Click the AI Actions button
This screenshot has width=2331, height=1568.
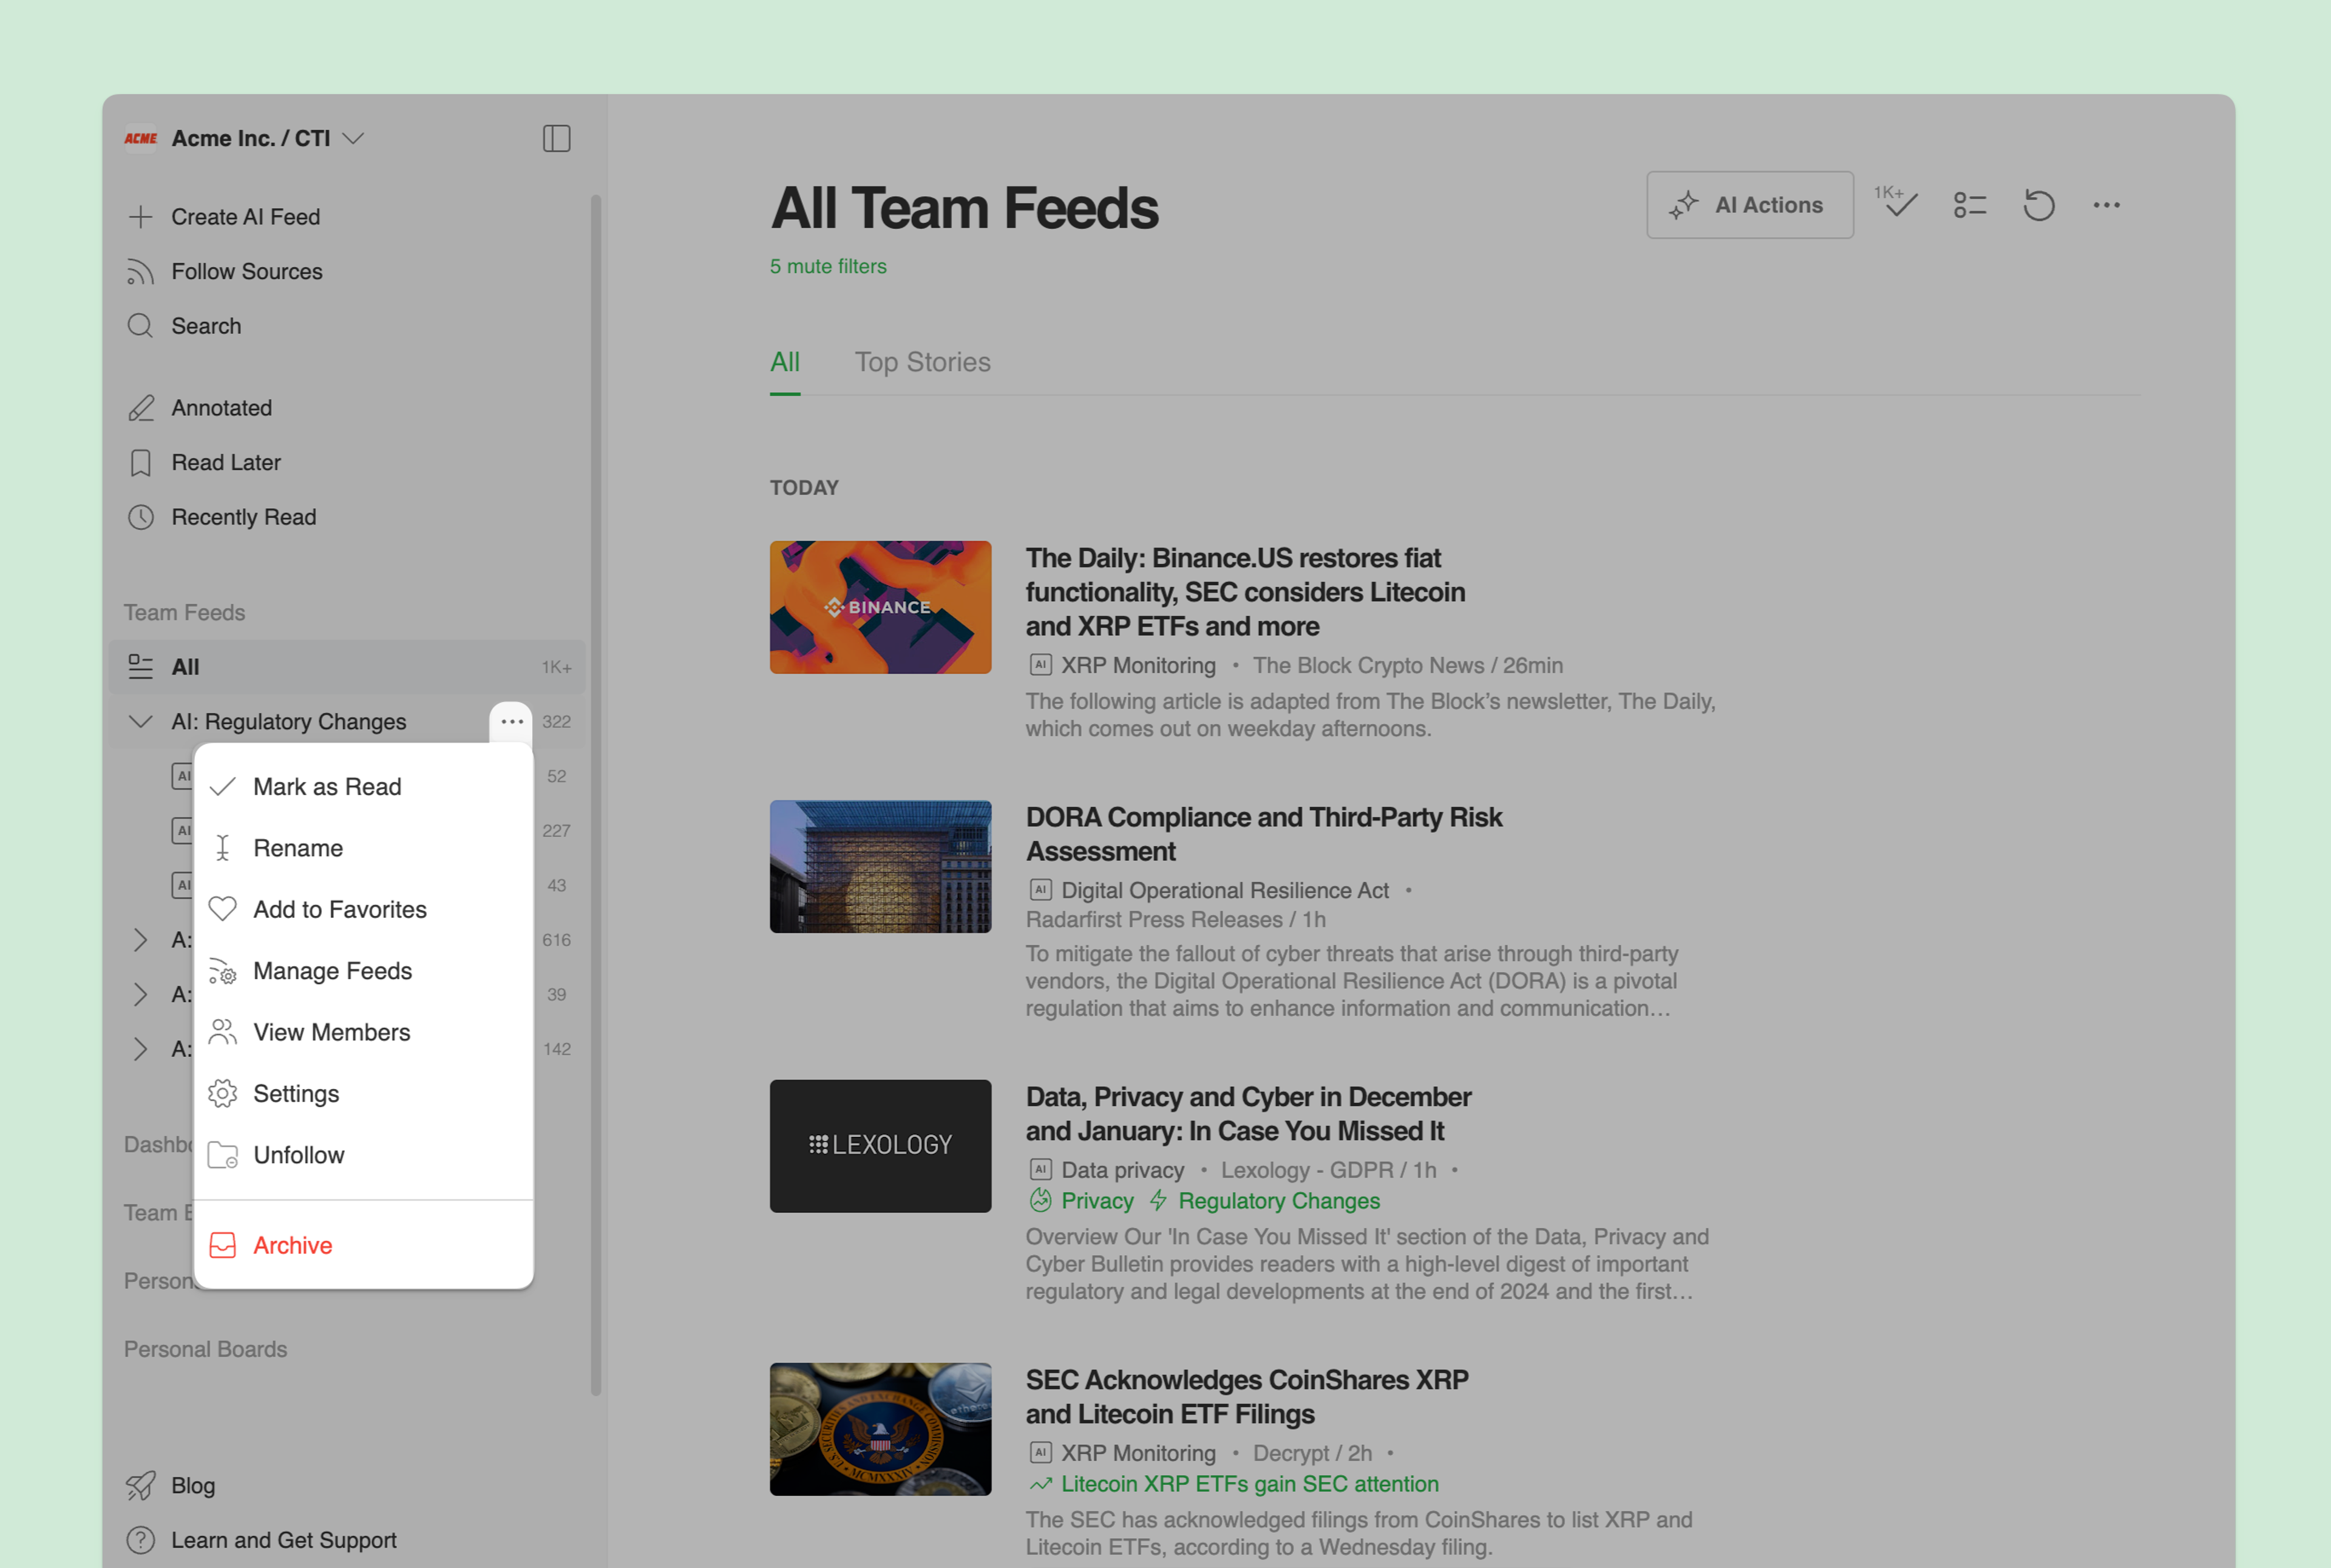[1749, 205]
